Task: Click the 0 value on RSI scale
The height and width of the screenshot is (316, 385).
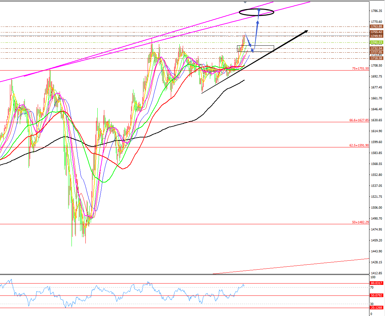Action: pyautogui.click(x=371, y=314)
